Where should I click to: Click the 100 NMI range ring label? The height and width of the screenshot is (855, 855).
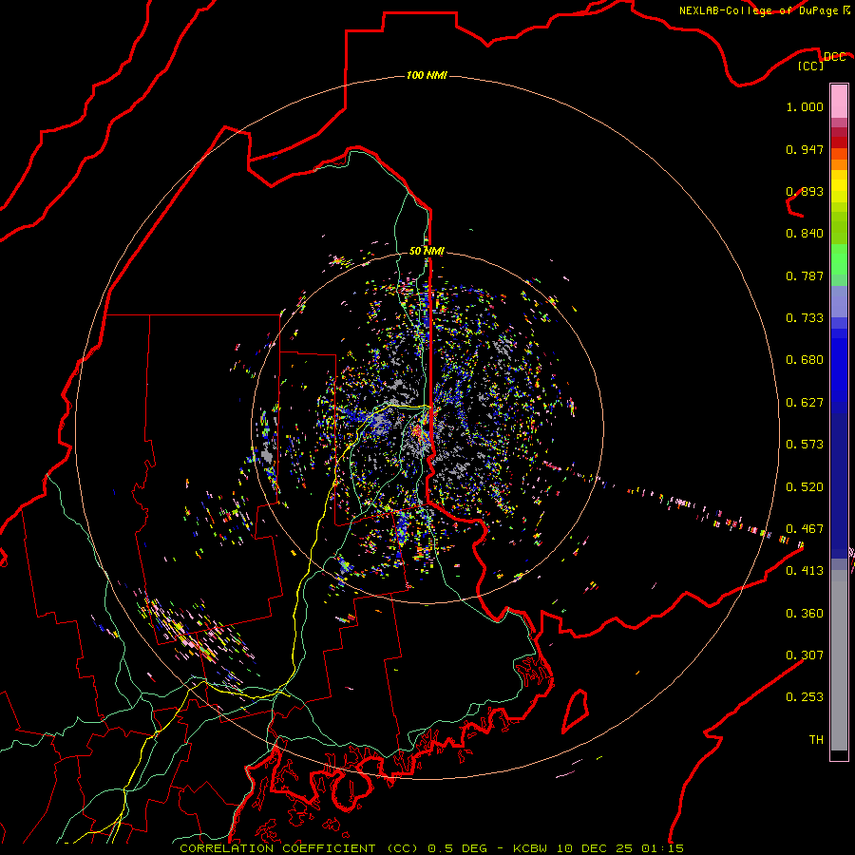427,75
